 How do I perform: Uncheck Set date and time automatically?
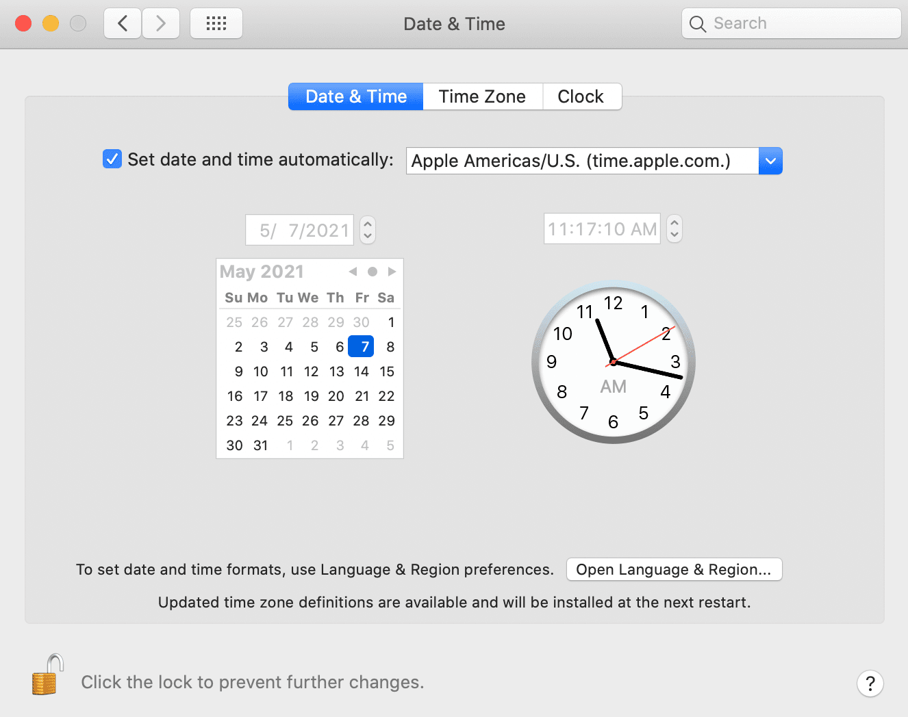tap(112, 159)
